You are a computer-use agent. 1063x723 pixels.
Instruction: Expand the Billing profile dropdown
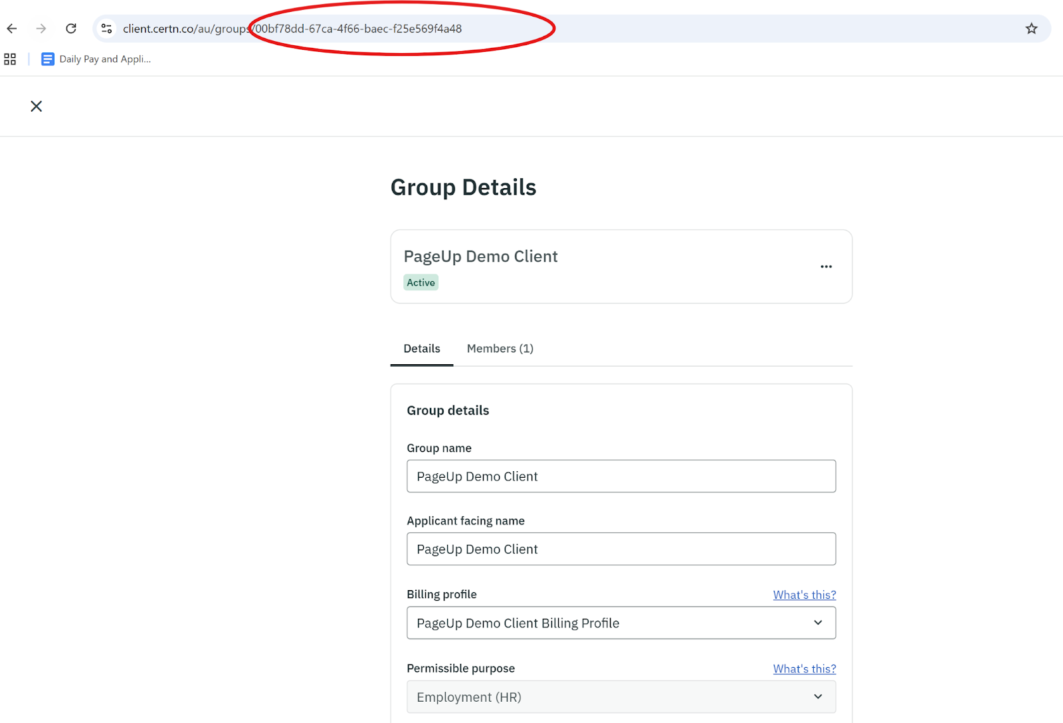point(621,623)
